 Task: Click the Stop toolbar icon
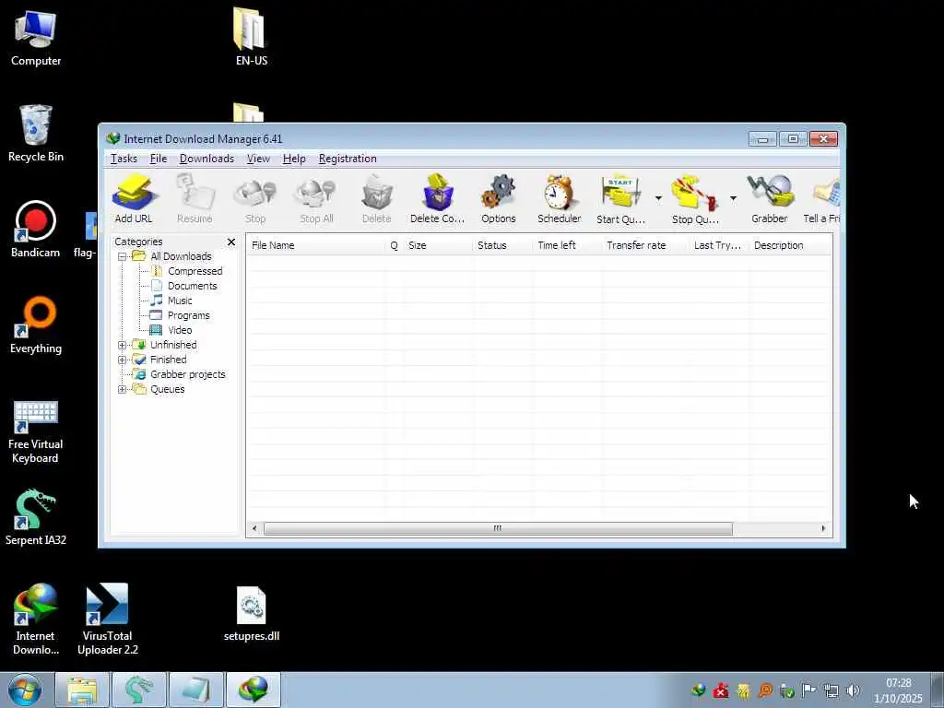(255, 199)
